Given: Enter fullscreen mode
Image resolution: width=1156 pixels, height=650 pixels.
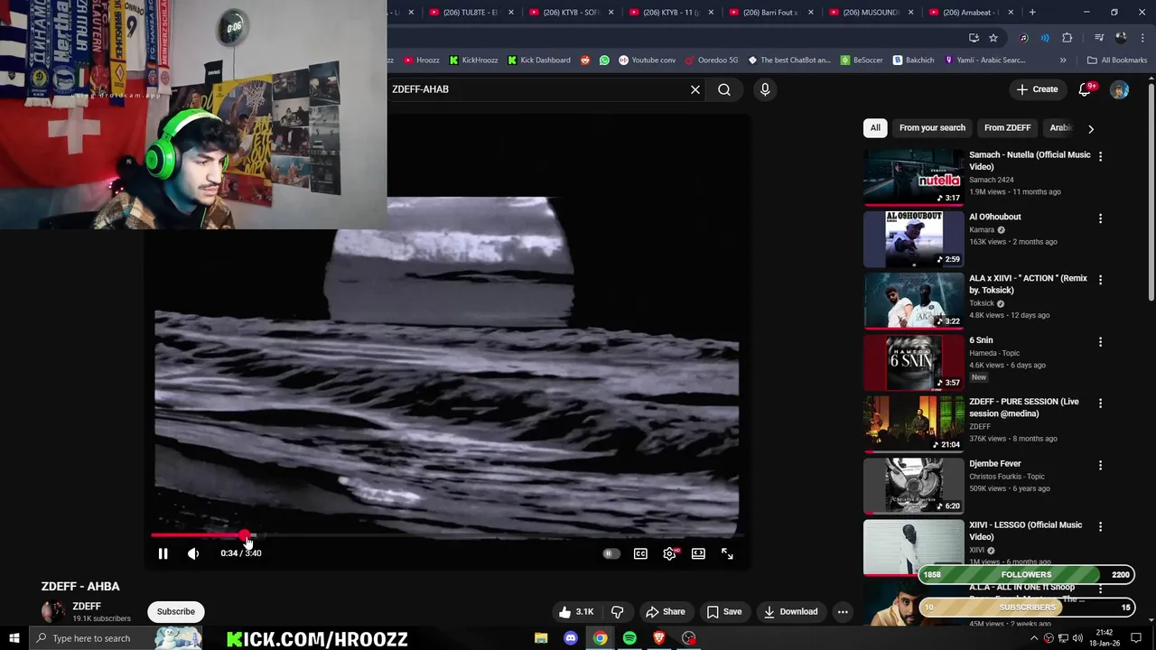Looking at the screenshot, I should 727,553.
